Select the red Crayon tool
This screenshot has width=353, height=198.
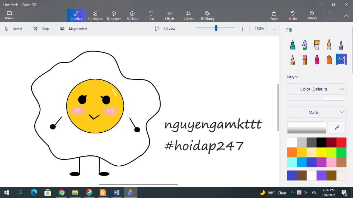coord(317,60)
